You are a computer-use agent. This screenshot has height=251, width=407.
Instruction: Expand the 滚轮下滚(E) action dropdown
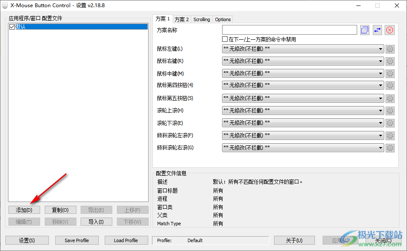[303, 123]
